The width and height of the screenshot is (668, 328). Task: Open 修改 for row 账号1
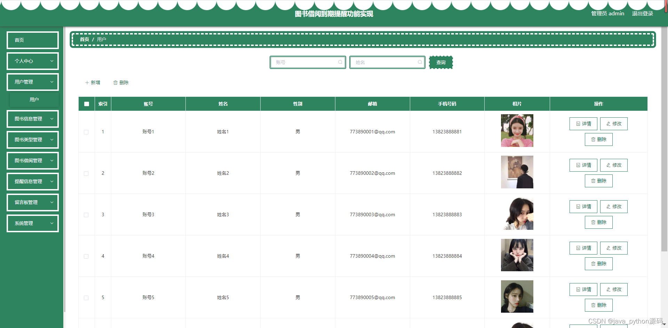614,124
